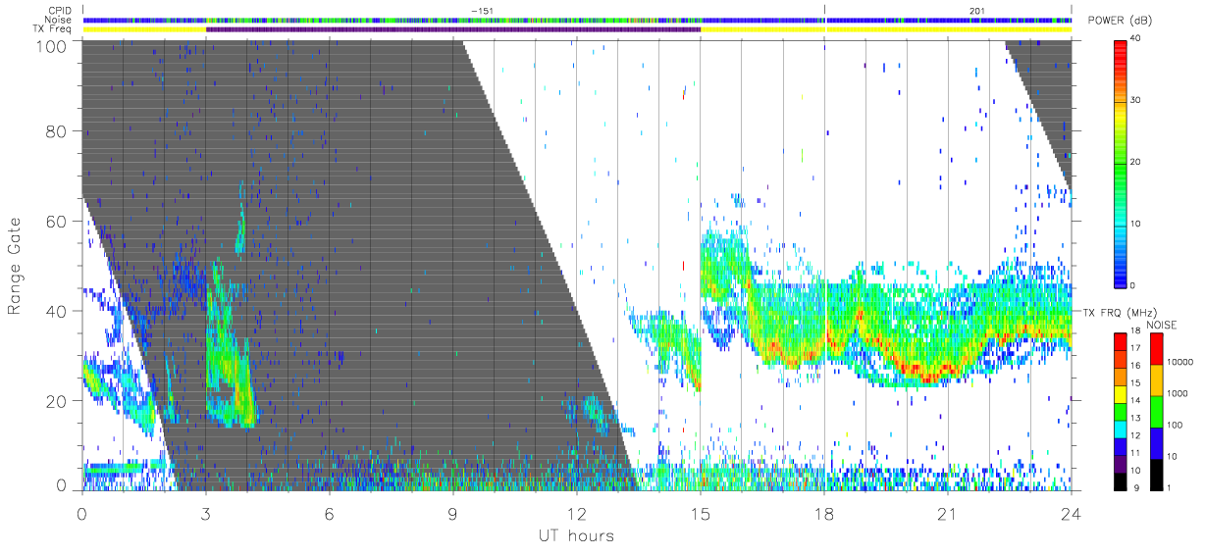This screenshot has width=1205, height=556.
Task: Pick the red swatch in TX FRQ legend
Action: click(1121, 340)
